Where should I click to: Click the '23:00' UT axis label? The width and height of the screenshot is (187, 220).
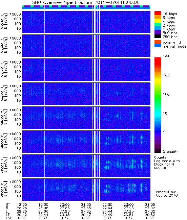[129, 205]
